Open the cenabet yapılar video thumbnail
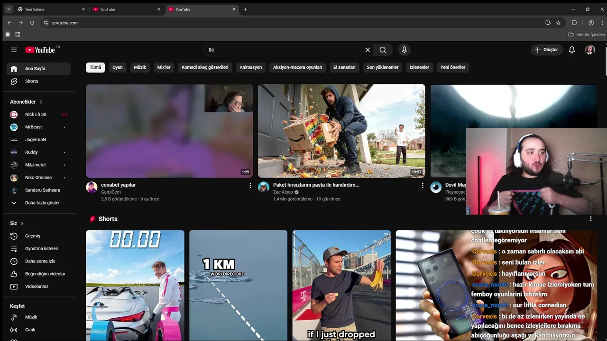The height and width of the screenshot is (341, 607). pos(169,131)
